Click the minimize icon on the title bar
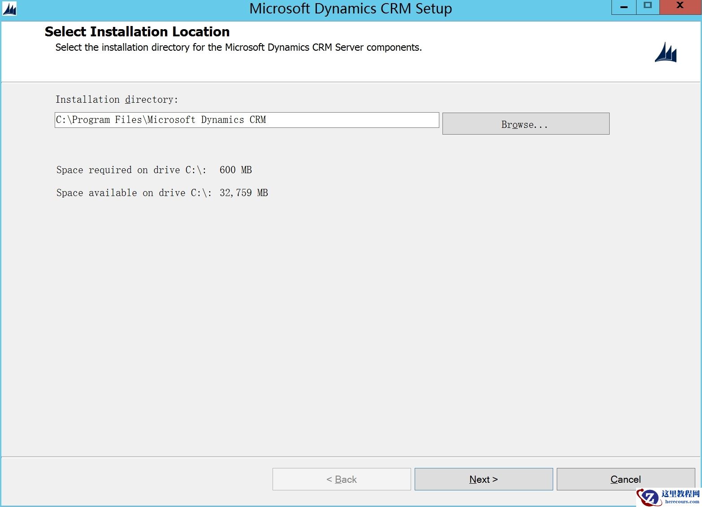702x507 pixels. coord(623,7)
